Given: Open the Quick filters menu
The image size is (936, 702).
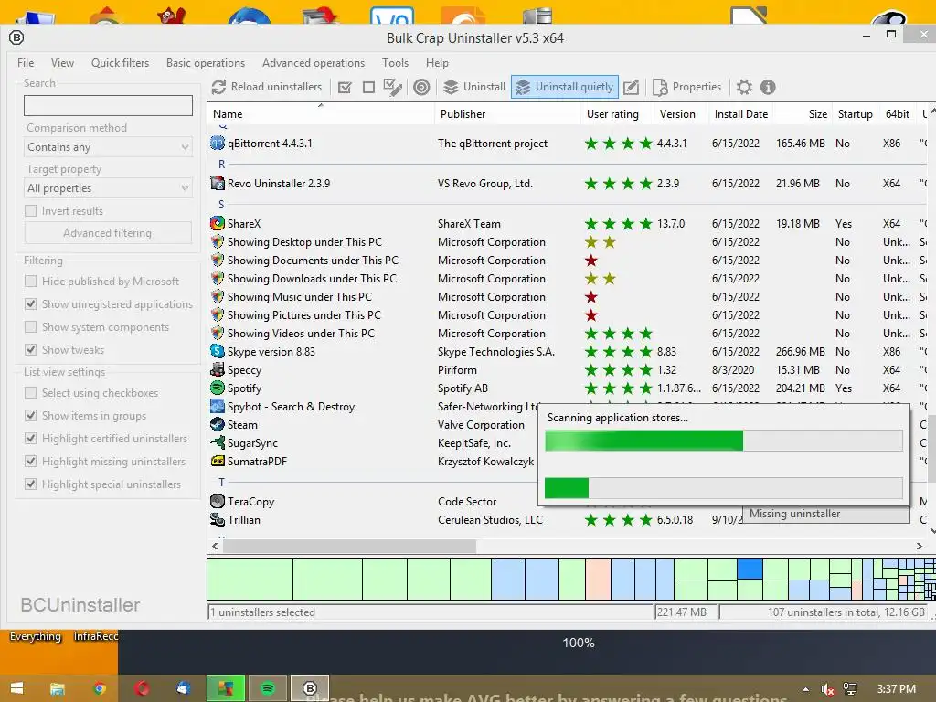Looking at the screenshot, I should pyautogui.click(x=120, y=63).
